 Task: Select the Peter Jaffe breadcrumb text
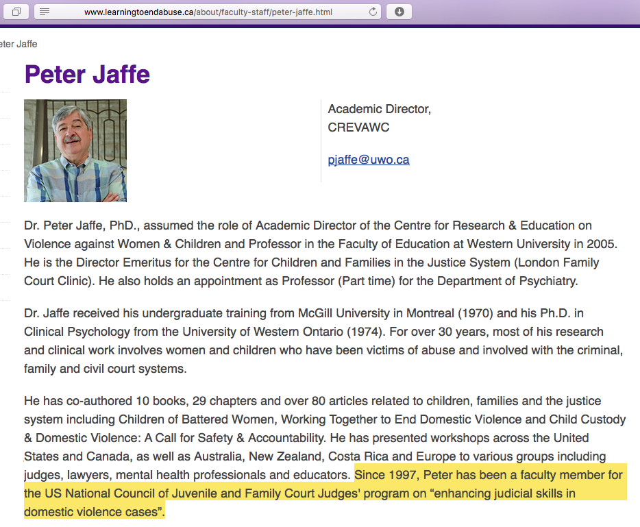19,44
